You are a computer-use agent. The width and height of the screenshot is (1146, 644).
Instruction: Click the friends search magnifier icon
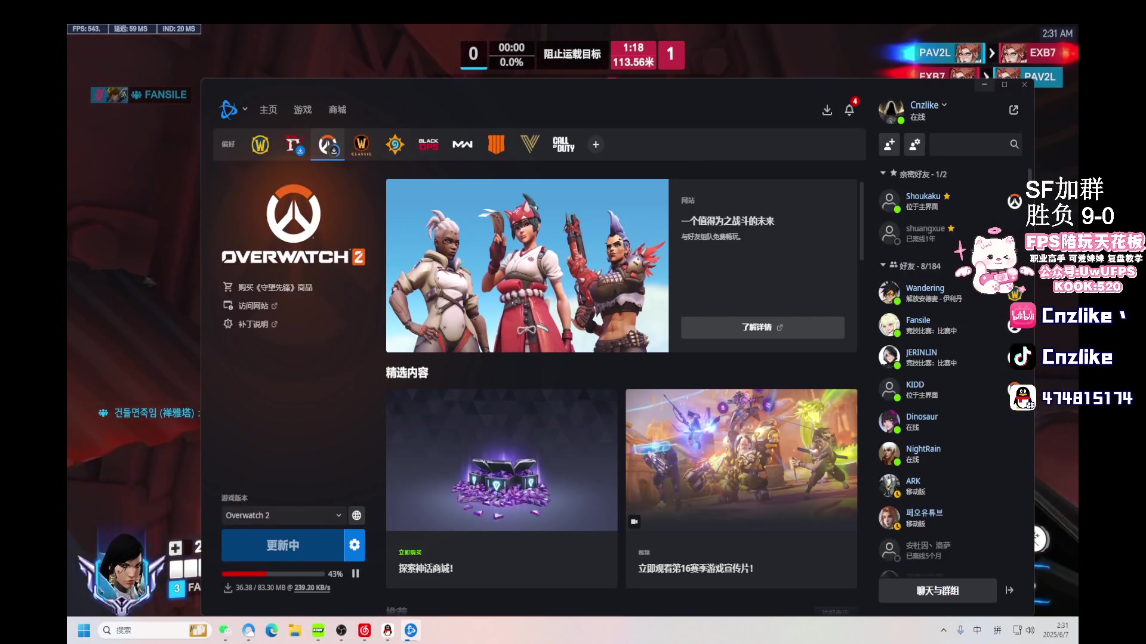1014,144
